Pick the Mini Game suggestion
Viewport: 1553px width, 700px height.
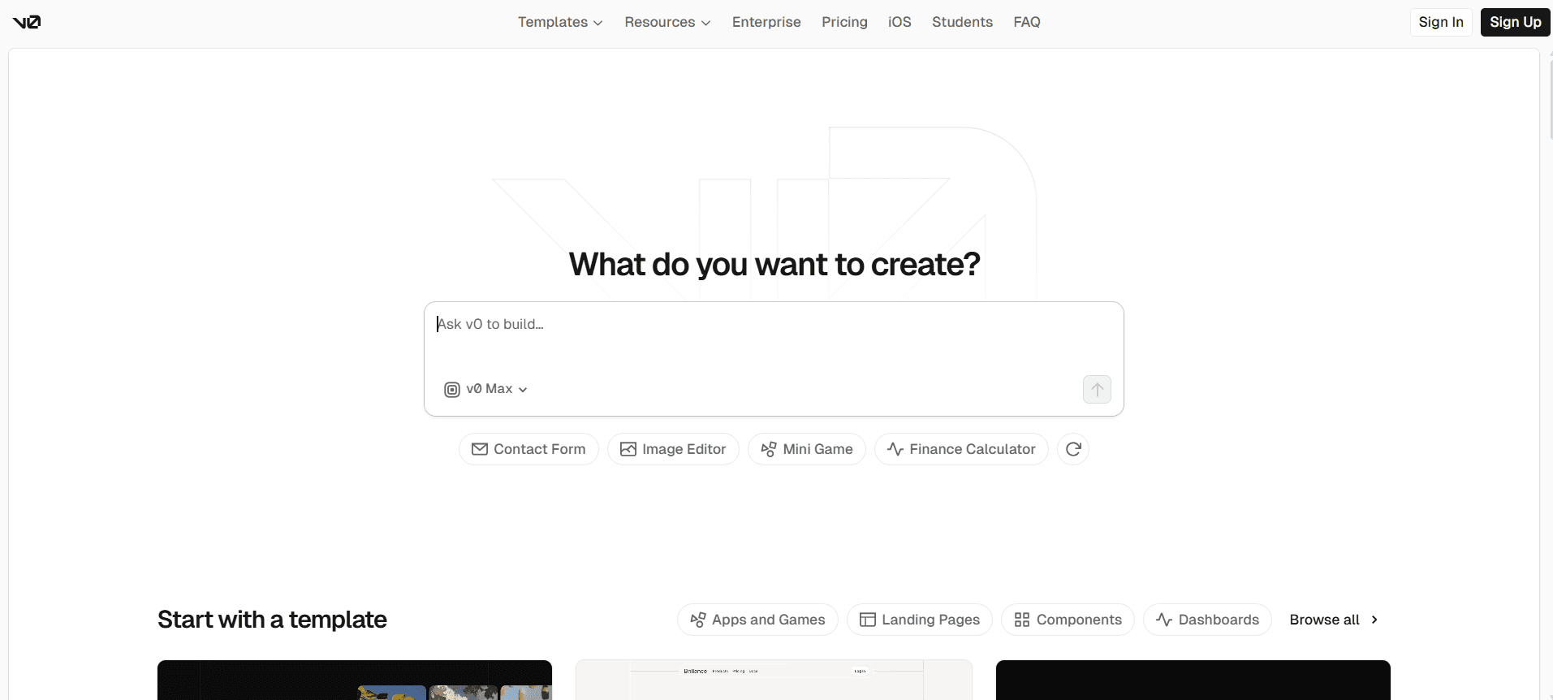coord(807,449)
